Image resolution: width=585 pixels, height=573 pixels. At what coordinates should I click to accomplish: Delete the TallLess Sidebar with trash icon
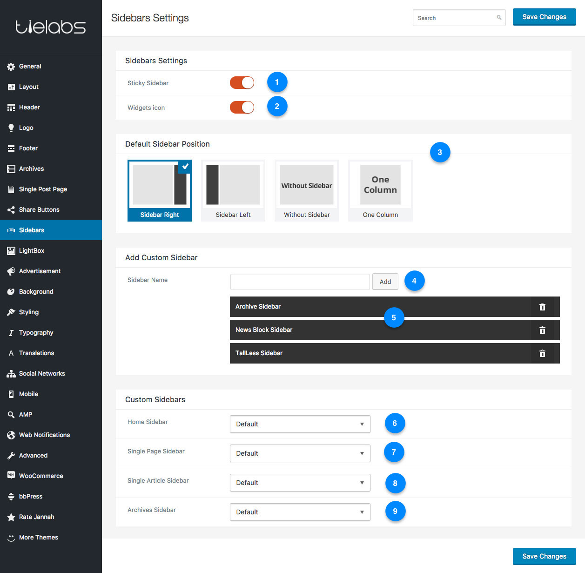click(542, 353)
